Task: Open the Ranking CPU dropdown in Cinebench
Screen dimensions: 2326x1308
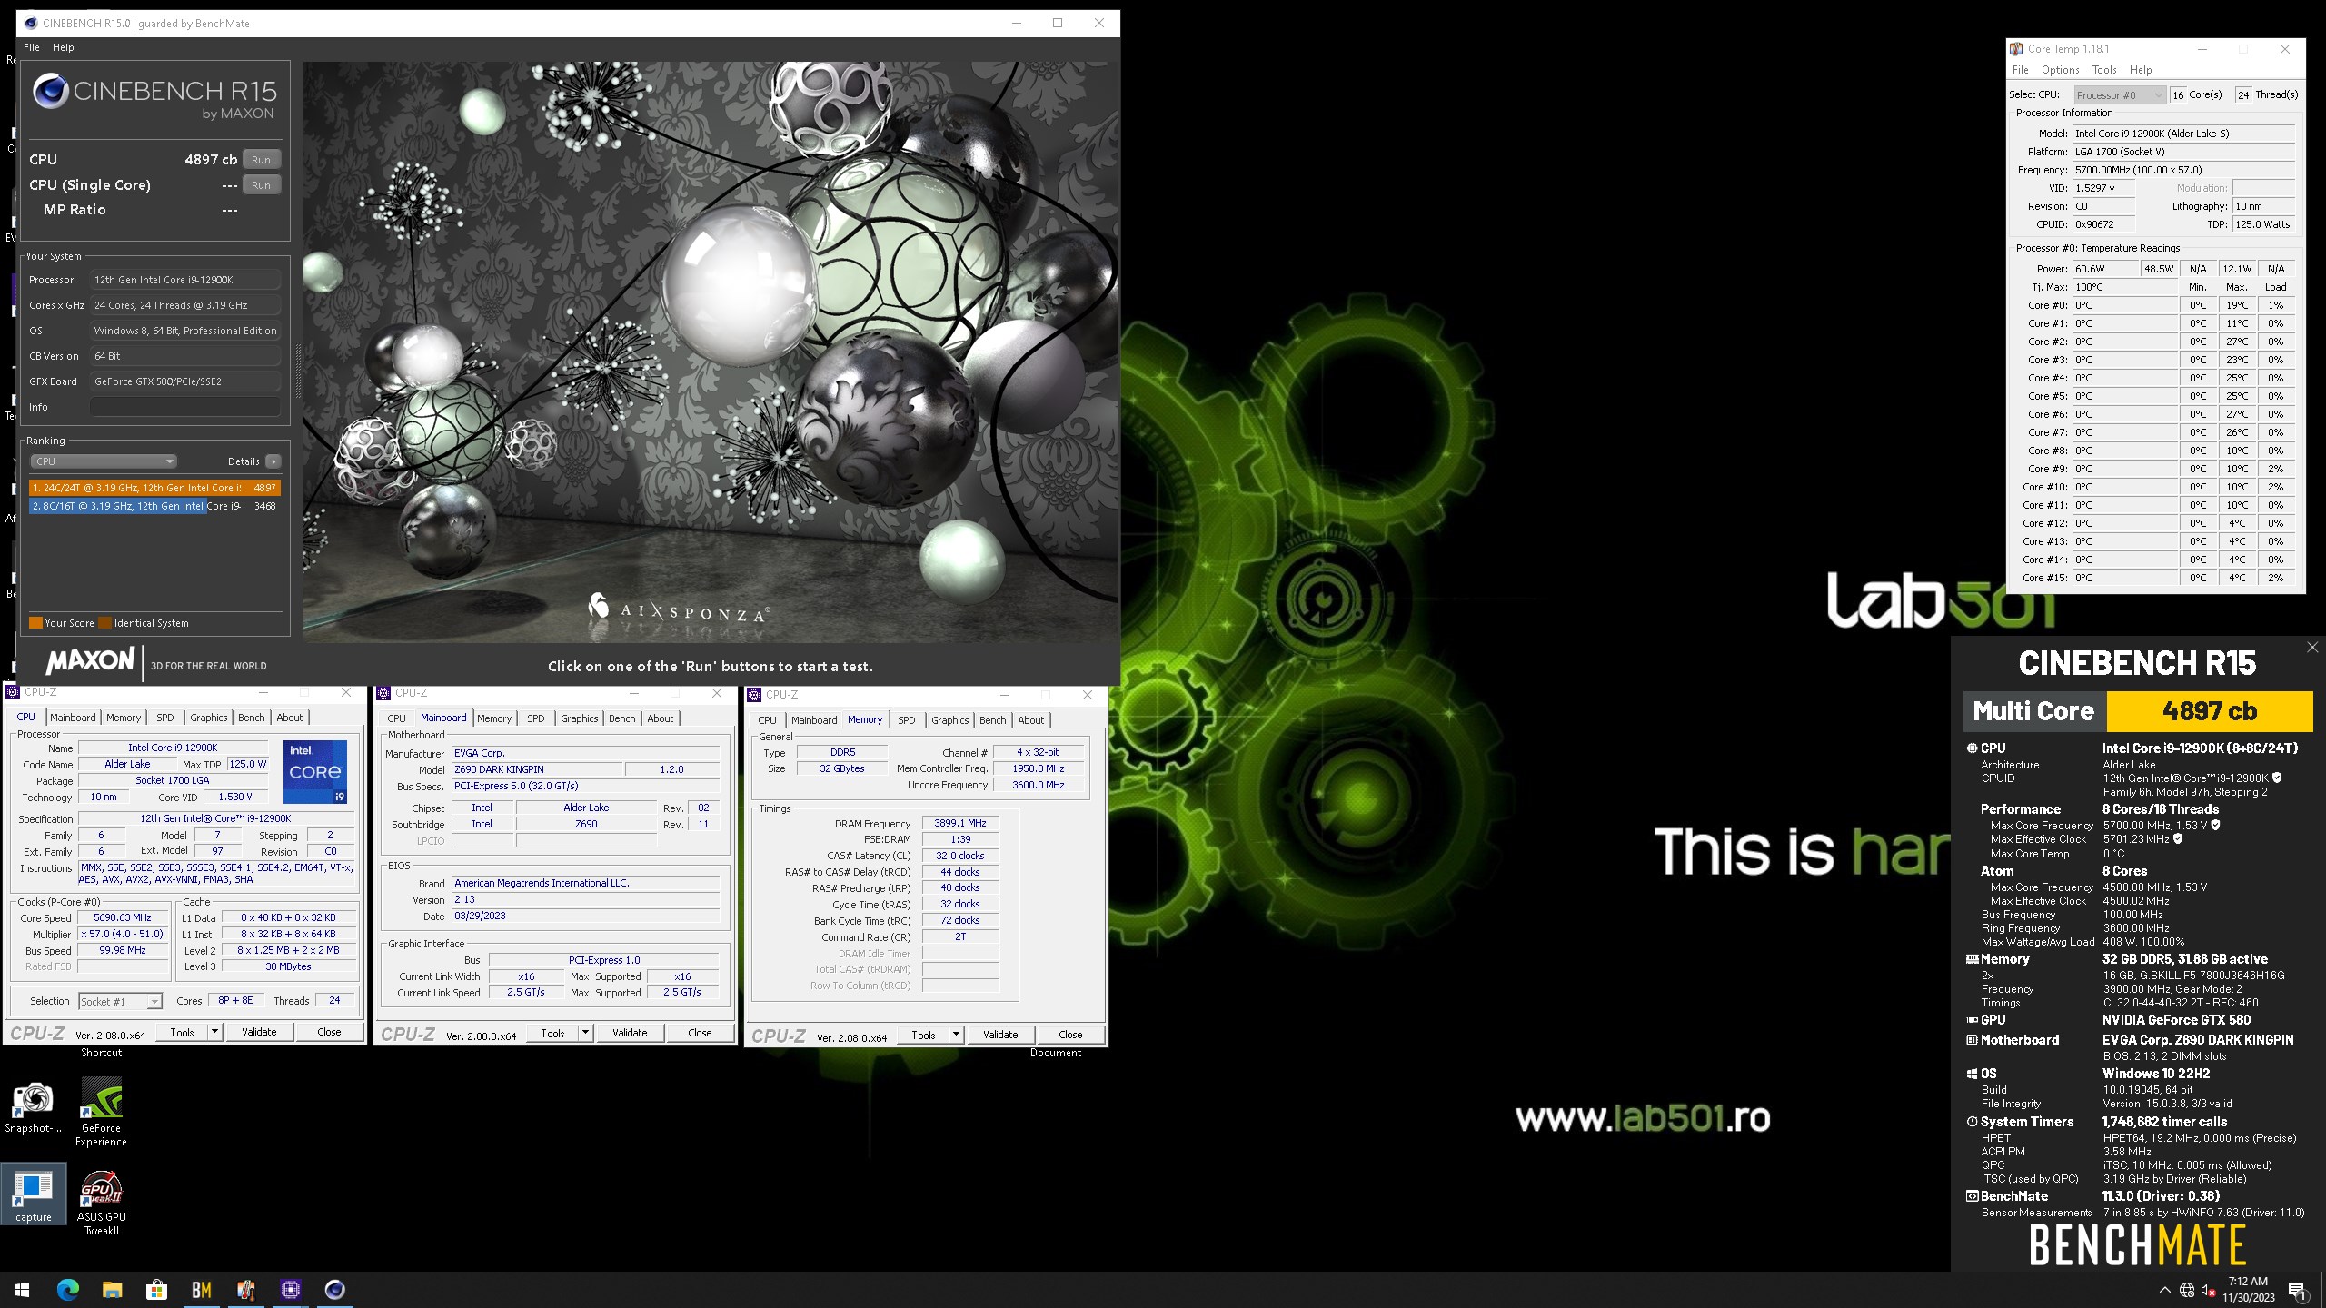Action: pos(103,461)
